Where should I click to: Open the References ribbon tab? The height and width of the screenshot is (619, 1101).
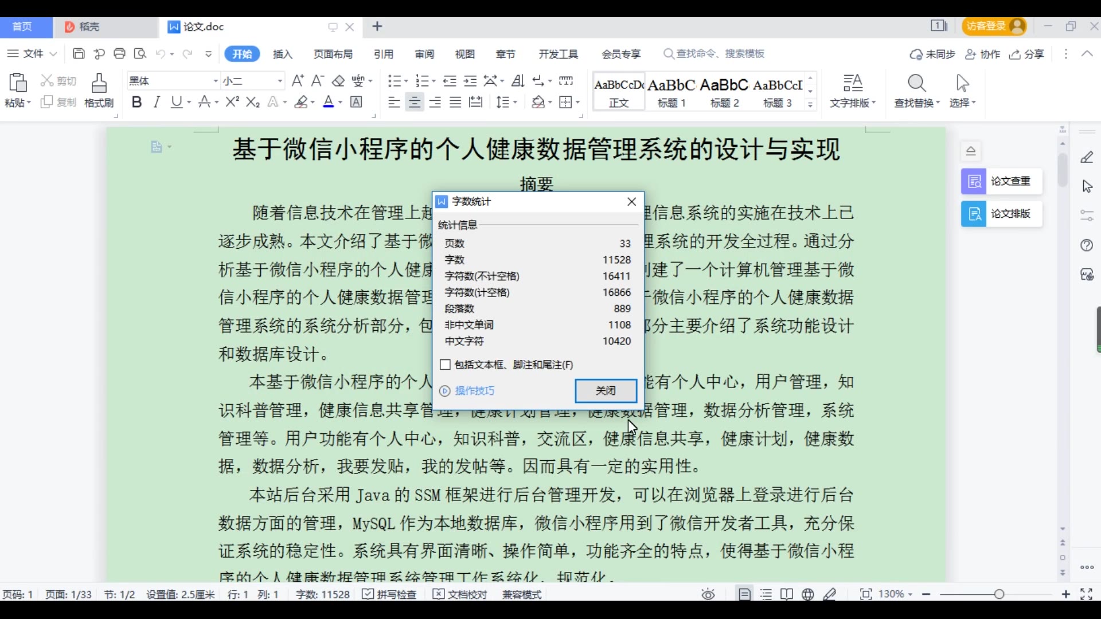384,54
